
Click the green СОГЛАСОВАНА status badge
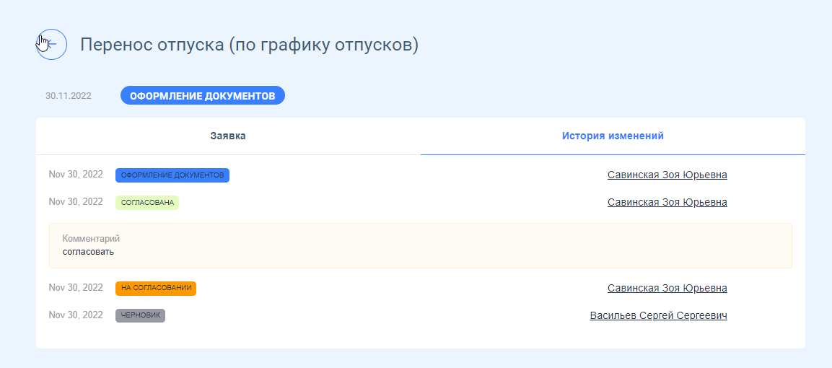tap(147, 203)
